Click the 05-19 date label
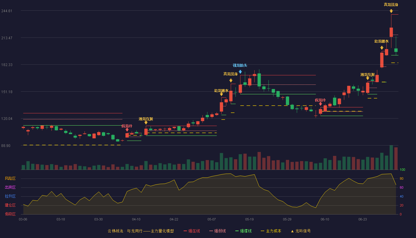This screenshot has width=416, height=238. point(249,219)
